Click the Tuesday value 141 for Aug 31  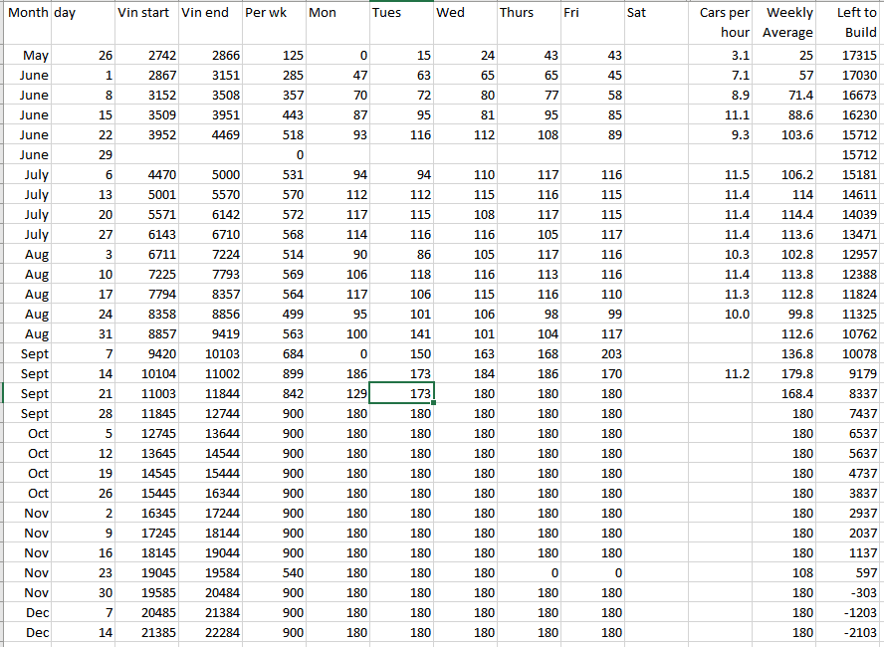point(401,334)
